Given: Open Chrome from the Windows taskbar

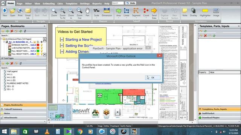Looking at the screenshot, I should [x=80, y=132].
